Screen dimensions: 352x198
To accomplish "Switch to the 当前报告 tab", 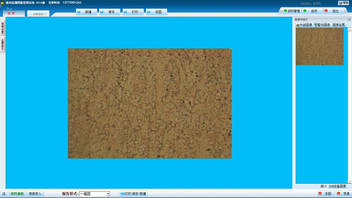I will [x=38, y=14].
